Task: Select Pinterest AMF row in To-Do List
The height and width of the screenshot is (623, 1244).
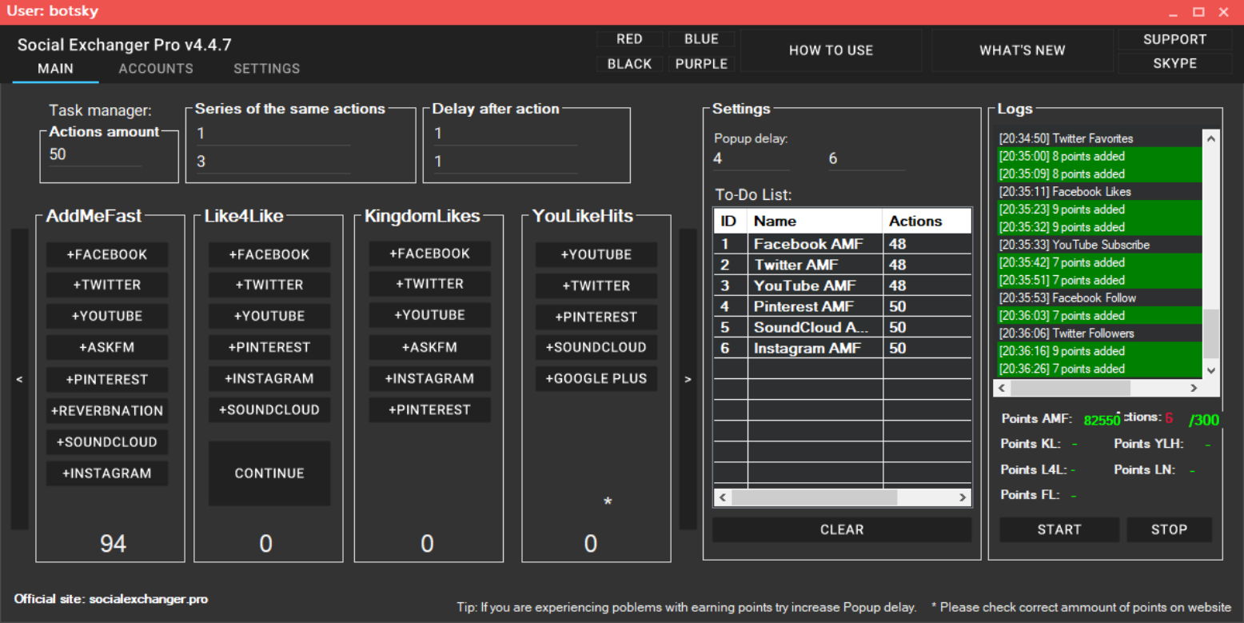Action: tap(843, 306)
